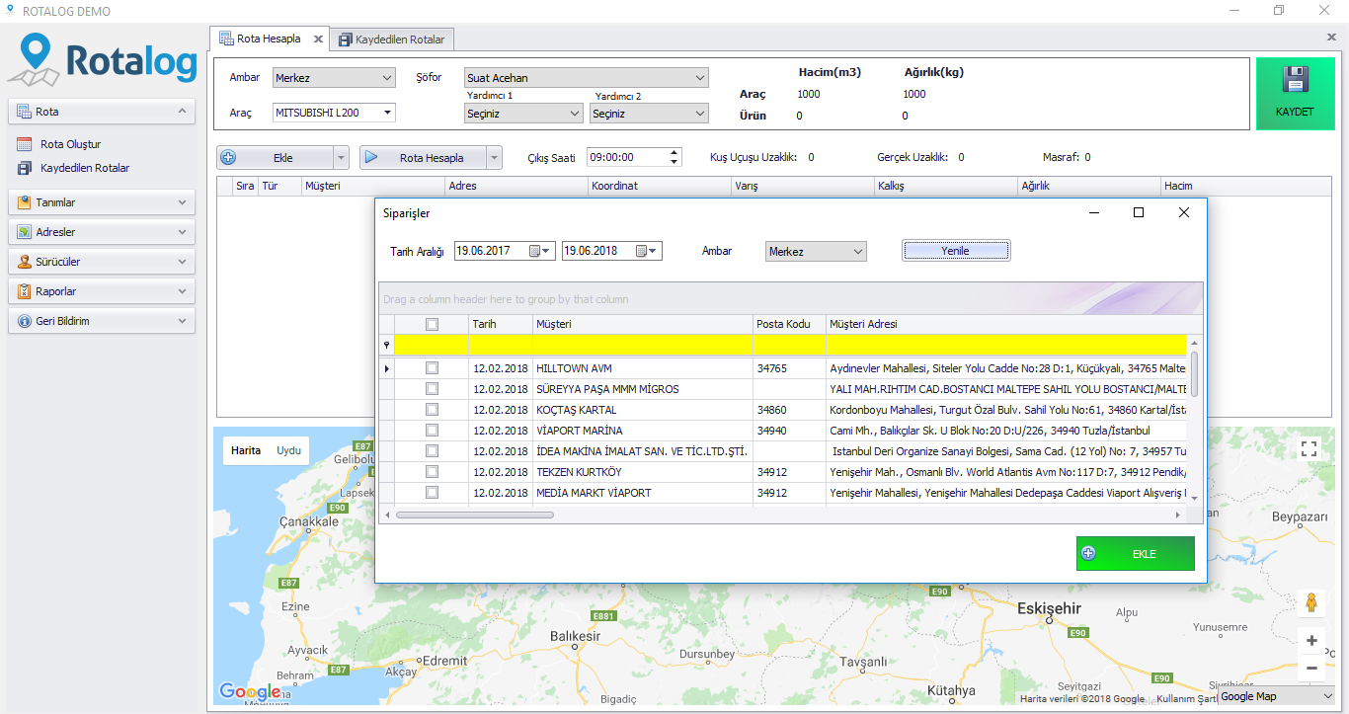Click the Müşteri Adresi column header
The height and width of the screenshot is (714, 1349).
[1007, 324]
